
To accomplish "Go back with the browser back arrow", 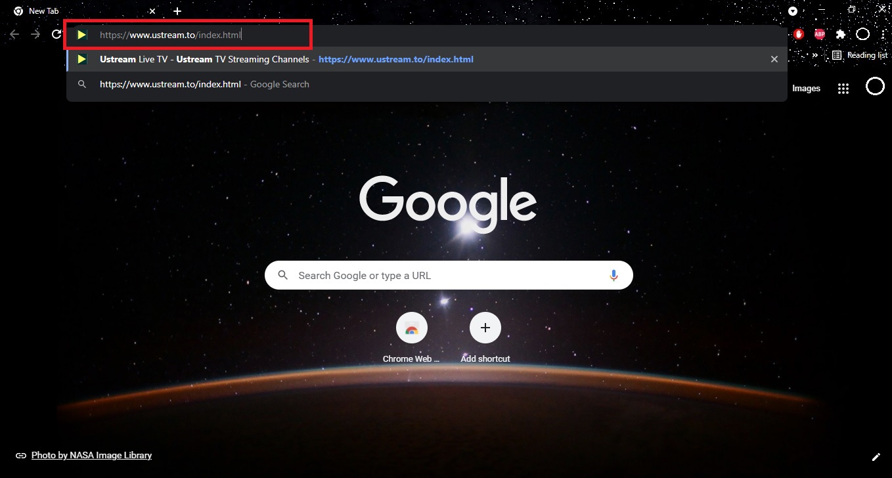I will pos(14,34).
